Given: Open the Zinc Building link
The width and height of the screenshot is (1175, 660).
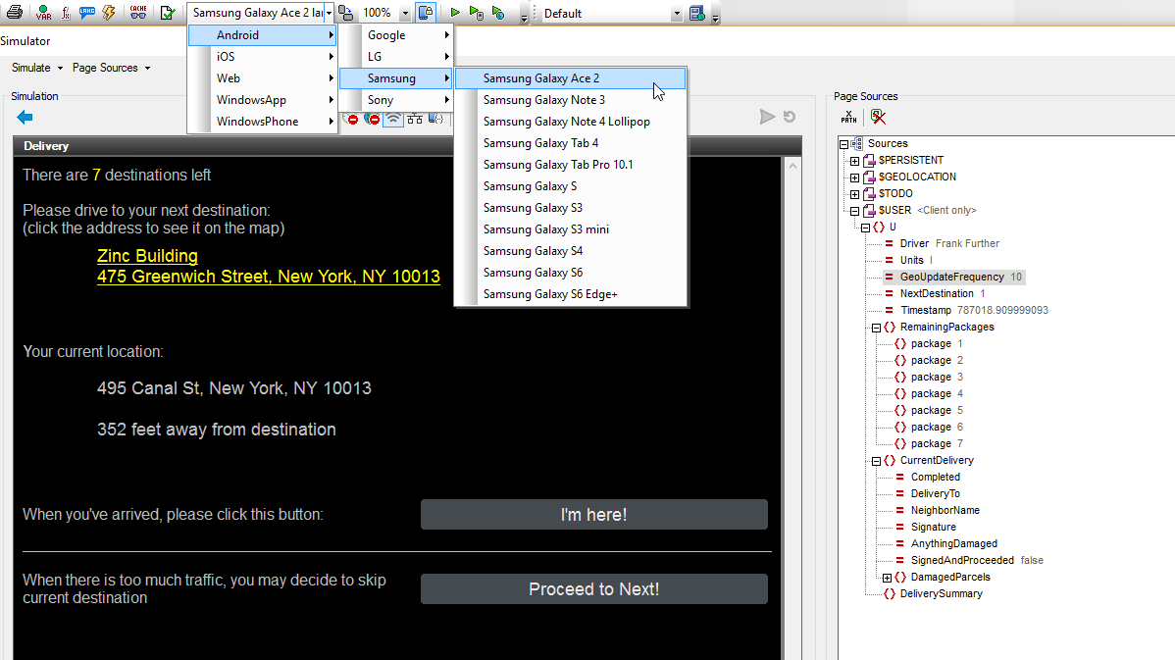Looking at the screenshot, I should point(148,256).
